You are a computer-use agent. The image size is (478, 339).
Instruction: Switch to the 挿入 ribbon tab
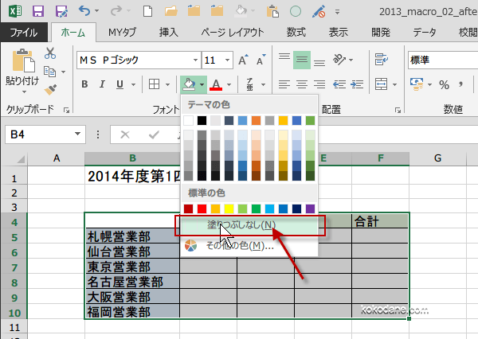(168, 33)
